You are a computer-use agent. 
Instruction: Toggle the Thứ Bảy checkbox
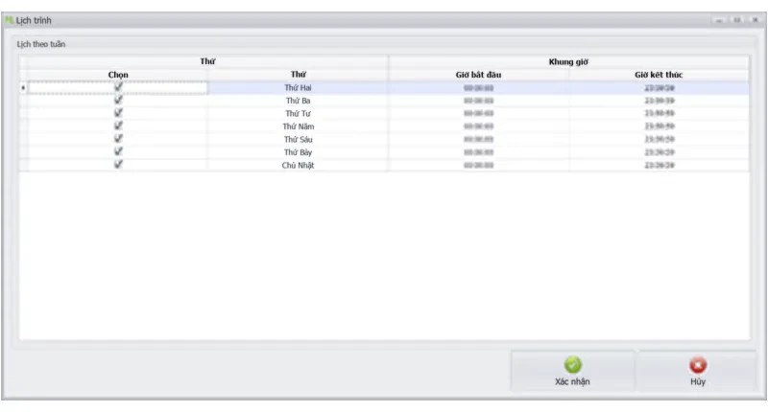coord(118,151)
